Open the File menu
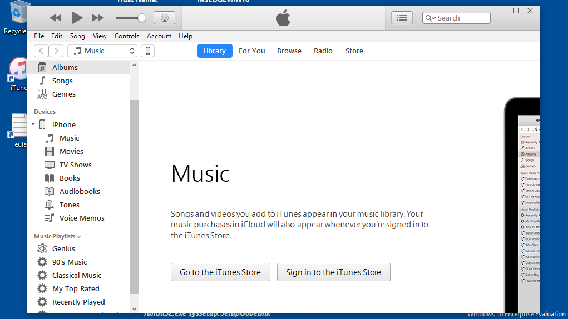 coord(39,36)
